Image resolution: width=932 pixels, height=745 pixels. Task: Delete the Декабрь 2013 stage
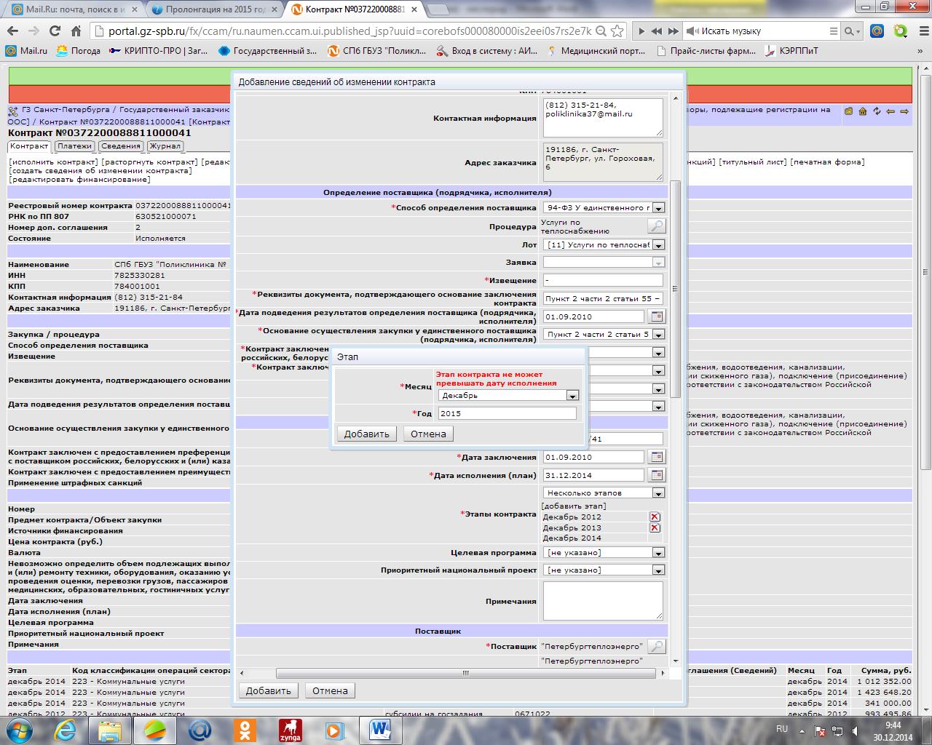655,527
